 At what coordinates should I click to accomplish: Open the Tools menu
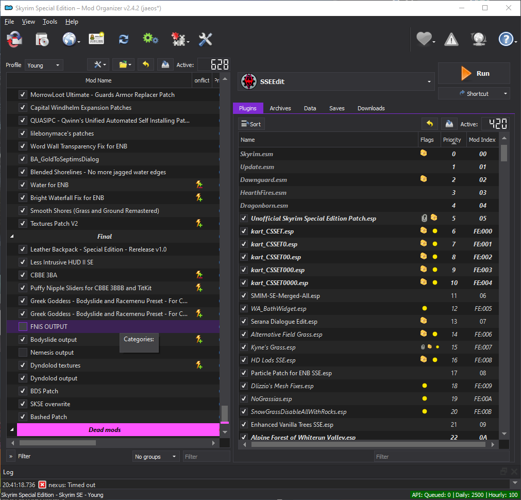[50, 22]
